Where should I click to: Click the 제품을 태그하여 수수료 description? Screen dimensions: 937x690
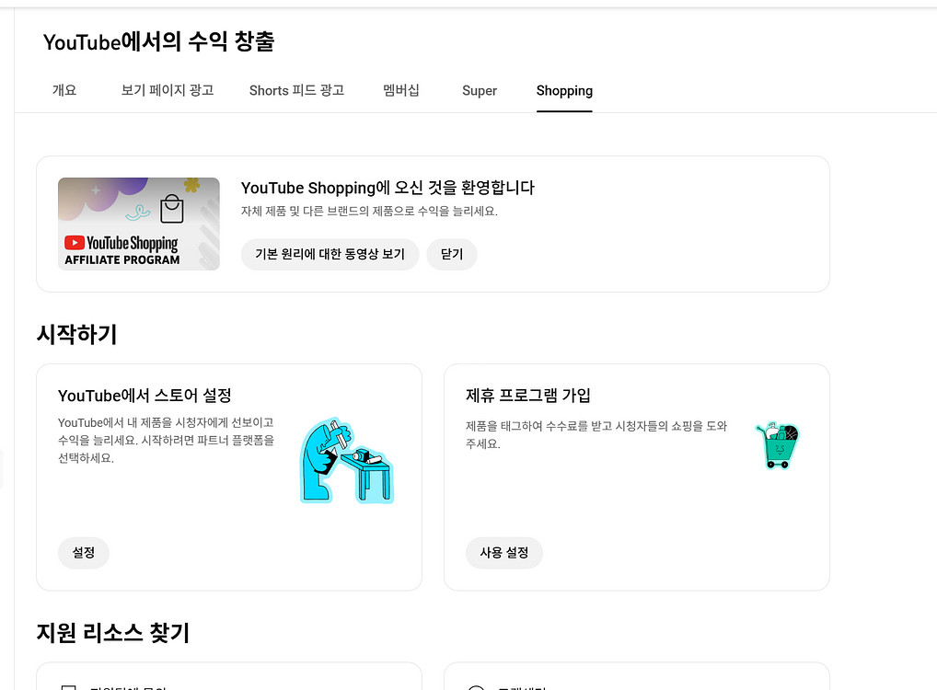596,435
